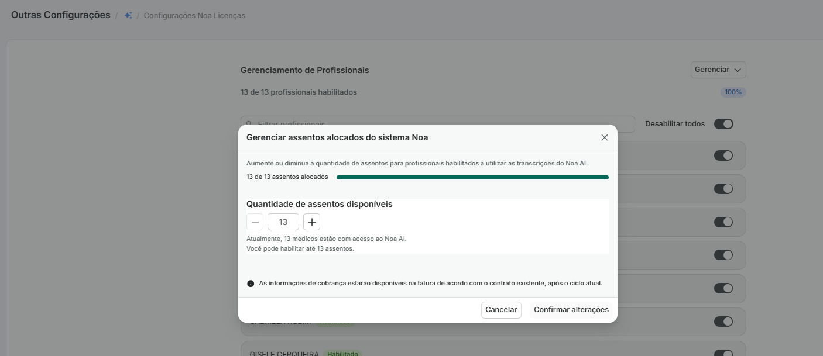The width and height of the screenshot is (823, 356).
Task: Click '13 de 13 assentos alocados' label
Action: coord(287,177)
